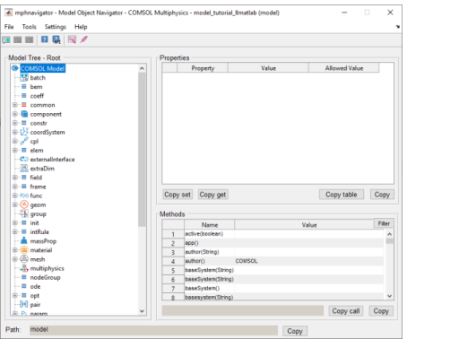Click the Property column header
The height and width of the screenshot is (339, 459).
point(203,68)
